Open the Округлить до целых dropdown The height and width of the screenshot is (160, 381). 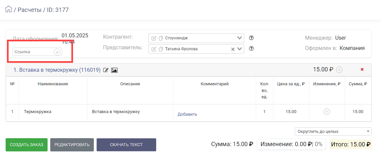(x=333, y=132)
